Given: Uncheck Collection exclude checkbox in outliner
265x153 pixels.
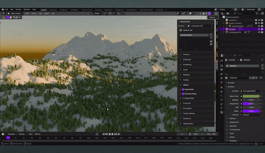Looking at the screenshot, I should (x=256, y=20).
